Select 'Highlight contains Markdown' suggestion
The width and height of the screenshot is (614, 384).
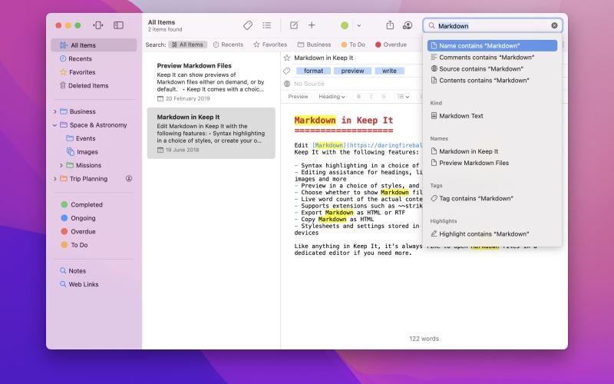click(x=492, y=234)
